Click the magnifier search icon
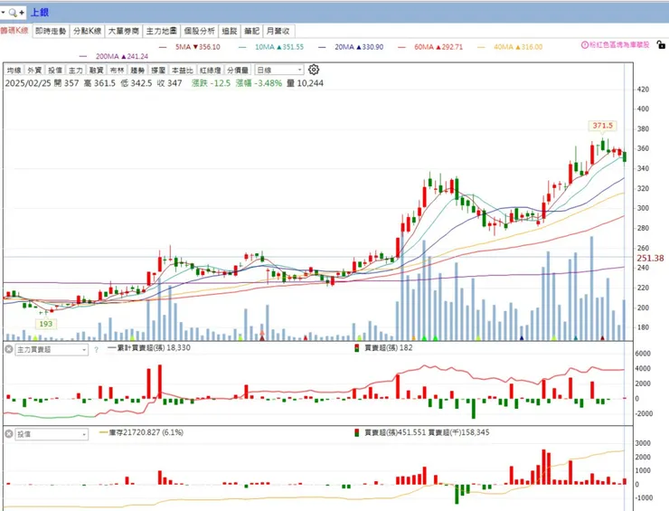Image resolution: width=669 pixels, height=511 pixels. (x=13, y=13)
